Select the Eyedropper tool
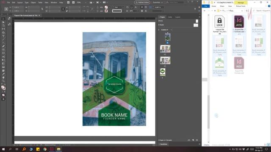This screenshot has height=152, width=271. [3, 74]
